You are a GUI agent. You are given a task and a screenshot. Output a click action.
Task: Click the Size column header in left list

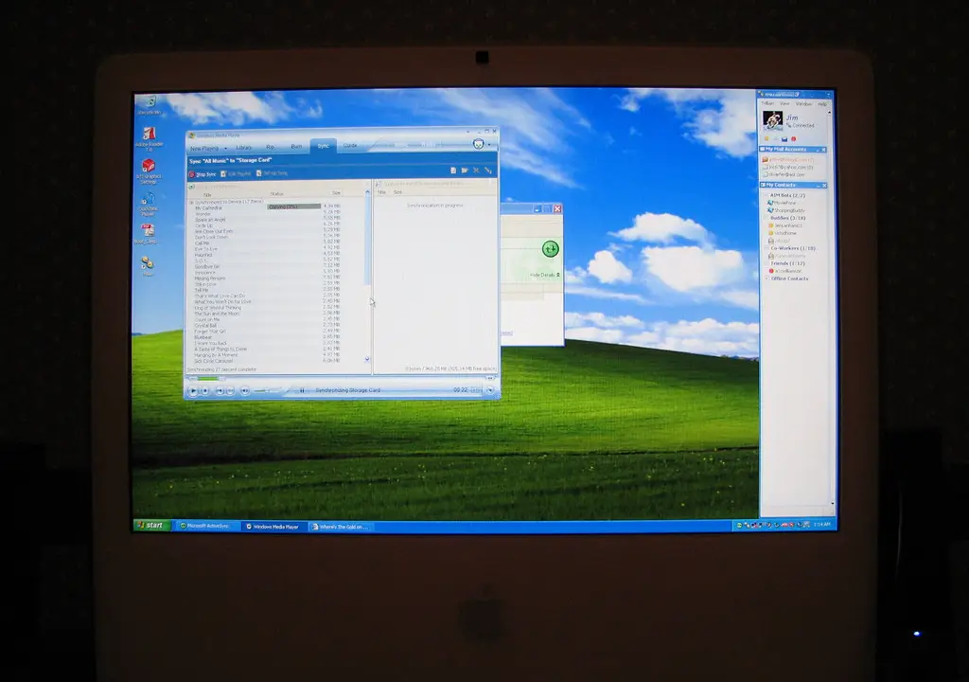pos(336,193)
